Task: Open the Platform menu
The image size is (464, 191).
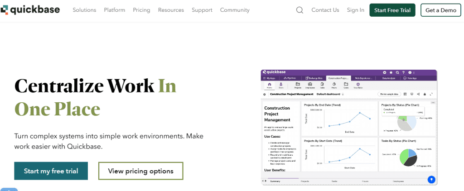Action: click(115, 10)
